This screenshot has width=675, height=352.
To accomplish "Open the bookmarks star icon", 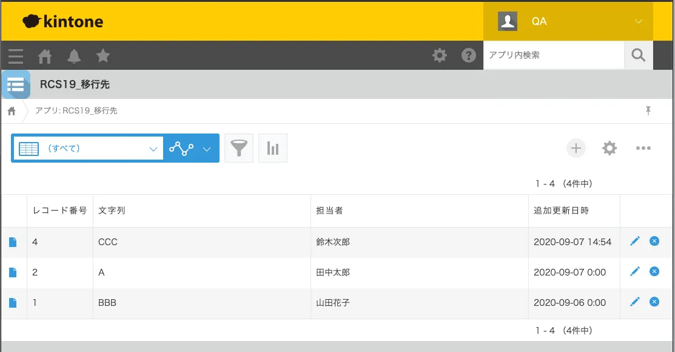I will (103, 56).
